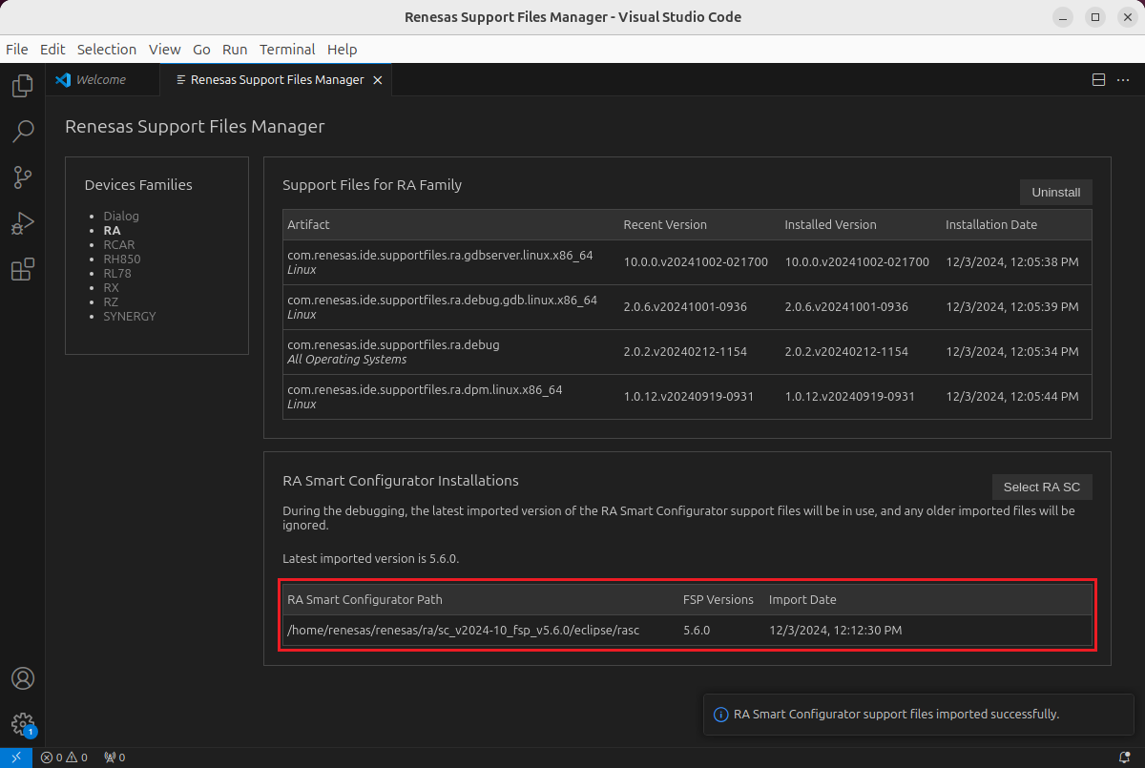Open the Go menu

coord(201,50)
